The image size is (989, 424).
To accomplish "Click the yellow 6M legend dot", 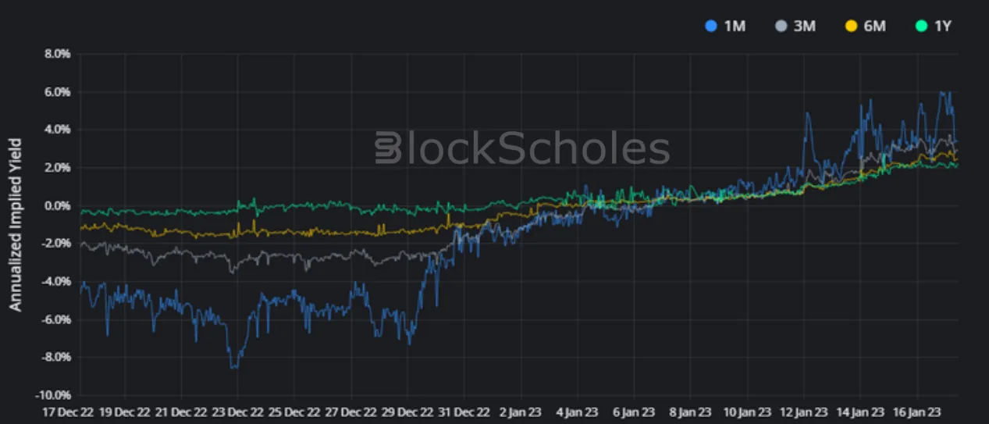I will (850, 26).
